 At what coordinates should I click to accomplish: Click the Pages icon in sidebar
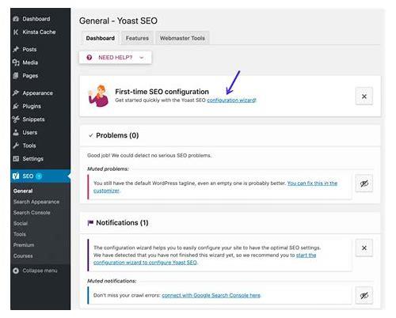[16, 76]
